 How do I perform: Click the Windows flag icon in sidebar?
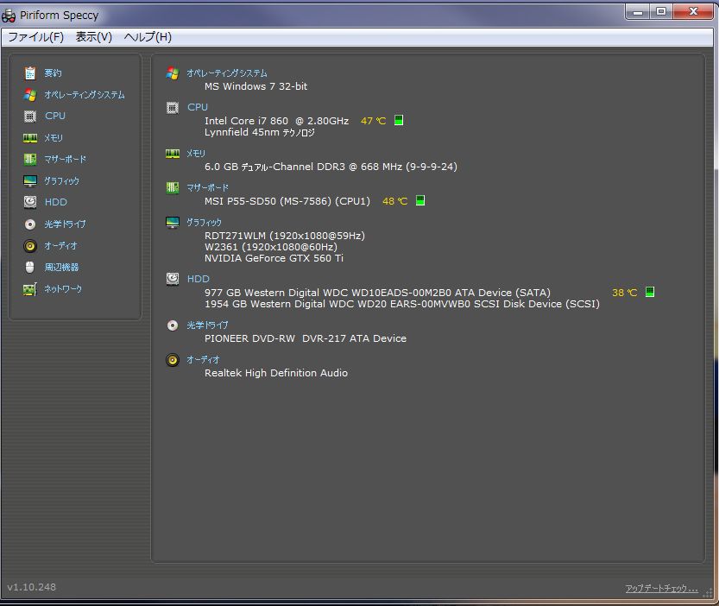click(x=30, y=94)
